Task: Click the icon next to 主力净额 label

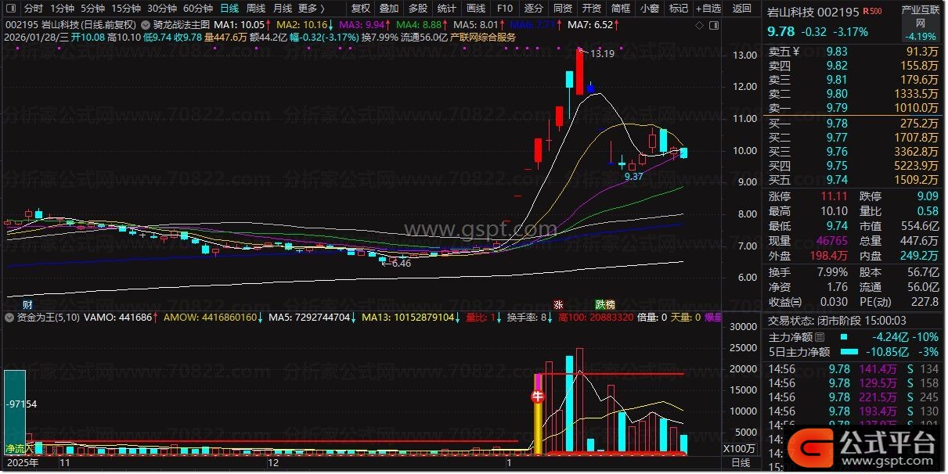Action: [x=820, y=337]
